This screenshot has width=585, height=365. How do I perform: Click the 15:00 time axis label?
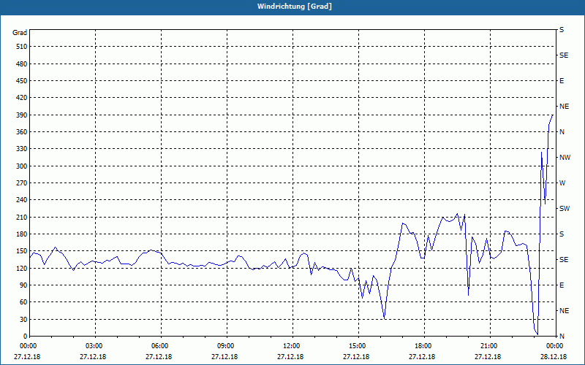[358, 346]
